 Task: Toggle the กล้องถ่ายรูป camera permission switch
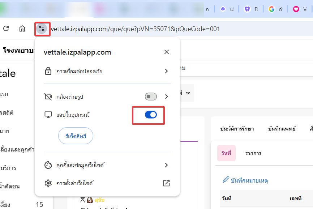point(151,97)
